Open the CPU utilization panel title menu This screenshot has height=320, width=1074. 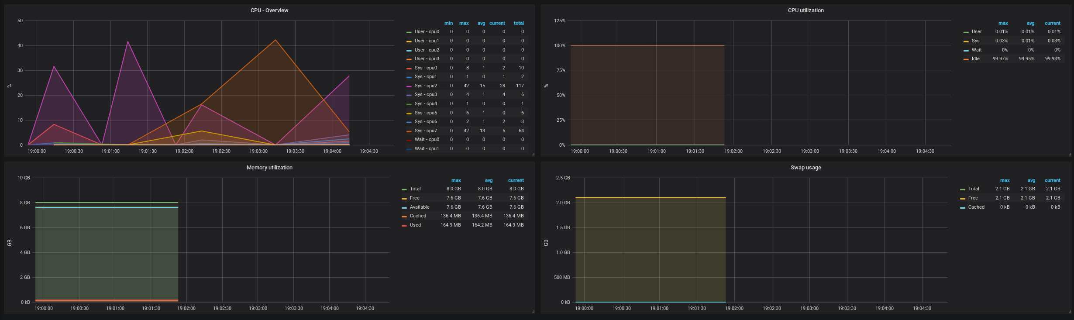coord(805,10)
